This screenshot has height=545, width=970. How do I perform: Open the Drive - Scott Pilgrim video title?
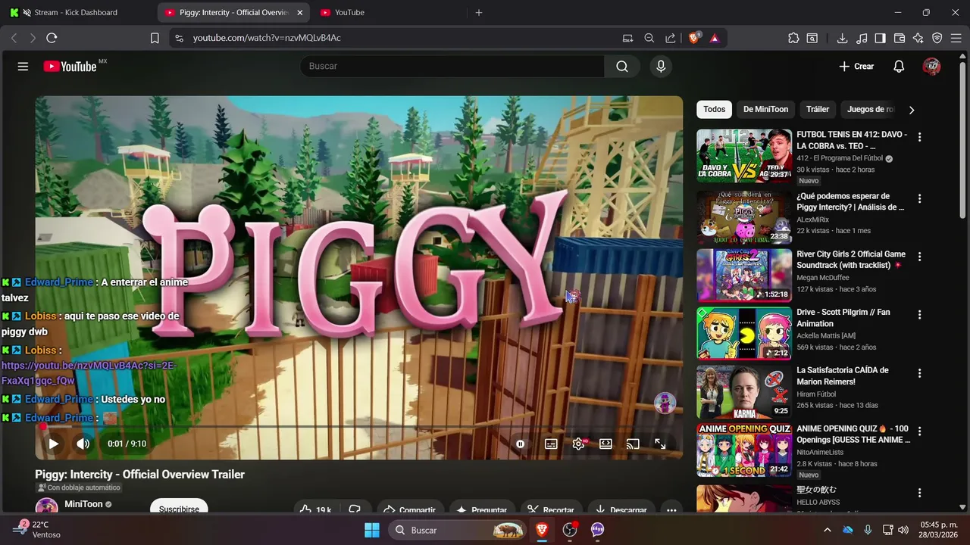[843, 318]
